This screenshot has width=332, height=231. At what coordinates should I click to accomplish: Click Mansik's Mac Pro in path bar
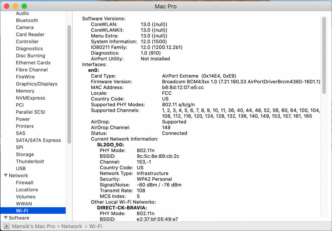(34, 226)
